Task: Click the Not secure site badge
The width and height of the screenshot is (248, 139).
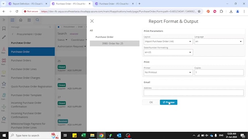Action: point(31,11)
